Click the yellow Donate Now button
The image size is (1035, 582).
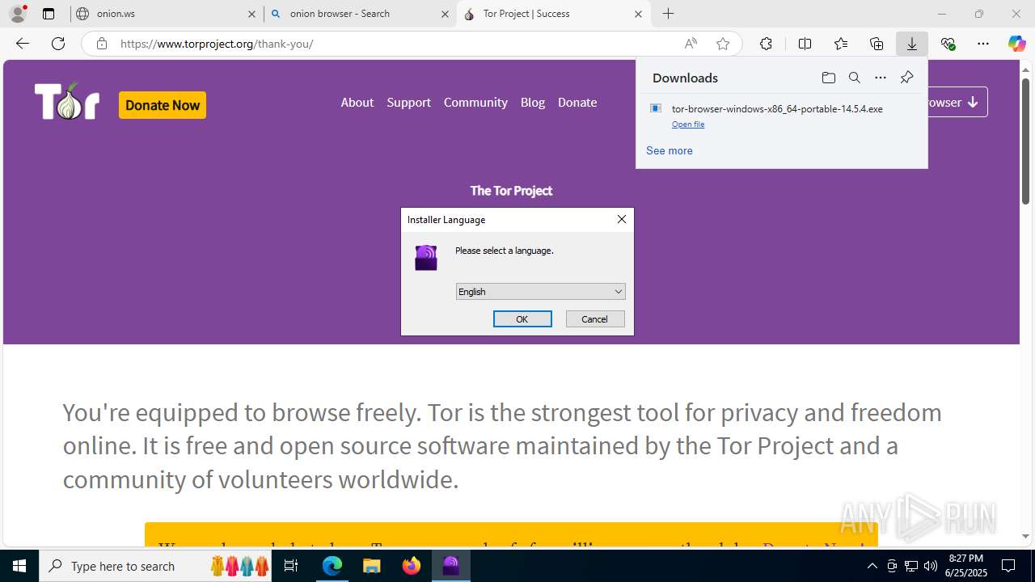[163, 105]
